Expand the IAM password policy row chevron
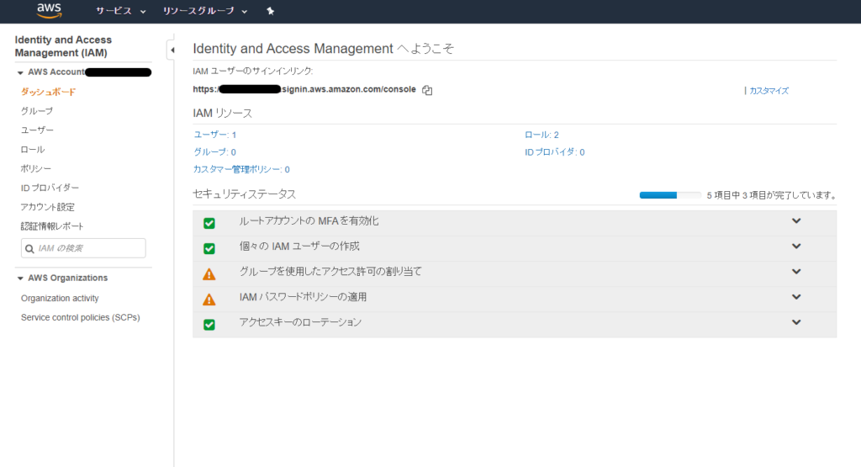The image size is (861, 467). 796,297
